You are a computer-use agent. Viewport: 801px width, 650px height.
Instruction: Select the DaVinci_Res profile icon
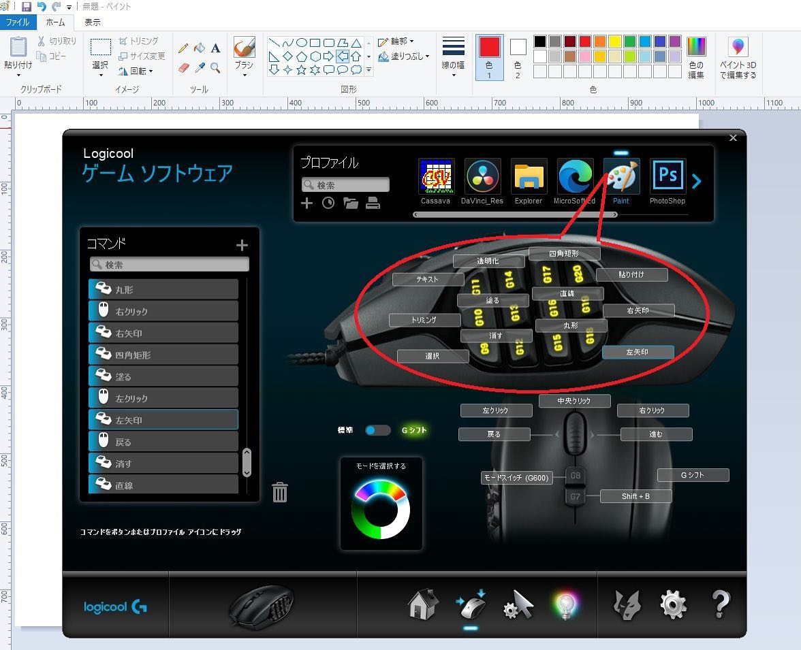coord(482,176)
